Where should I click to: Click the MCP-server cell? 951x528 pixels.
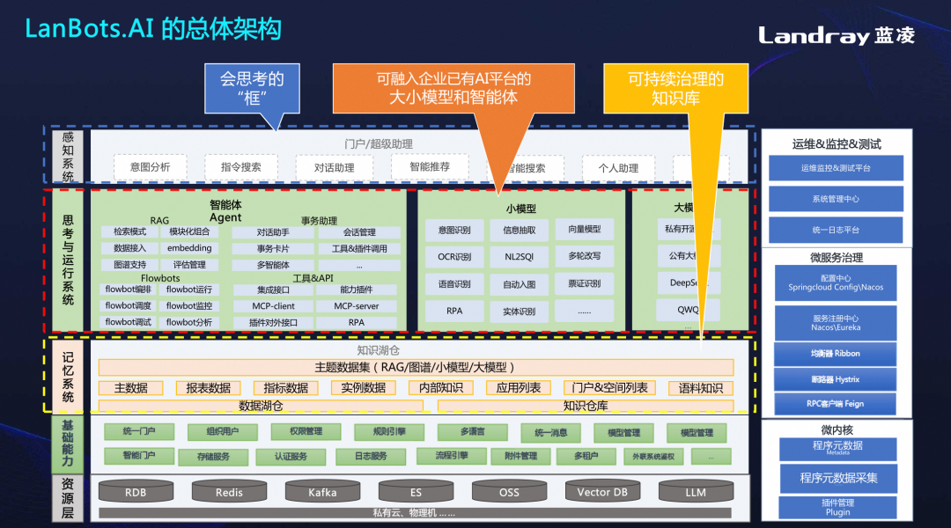click(x=356, y=306)
